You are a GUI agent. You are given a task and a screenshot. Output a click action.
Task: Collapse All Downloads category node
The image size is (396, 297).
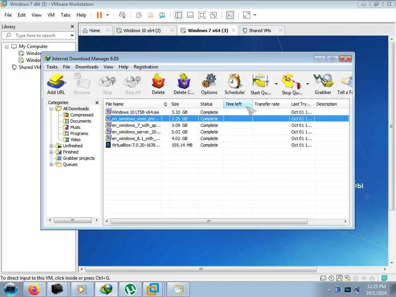click(51, 109)
